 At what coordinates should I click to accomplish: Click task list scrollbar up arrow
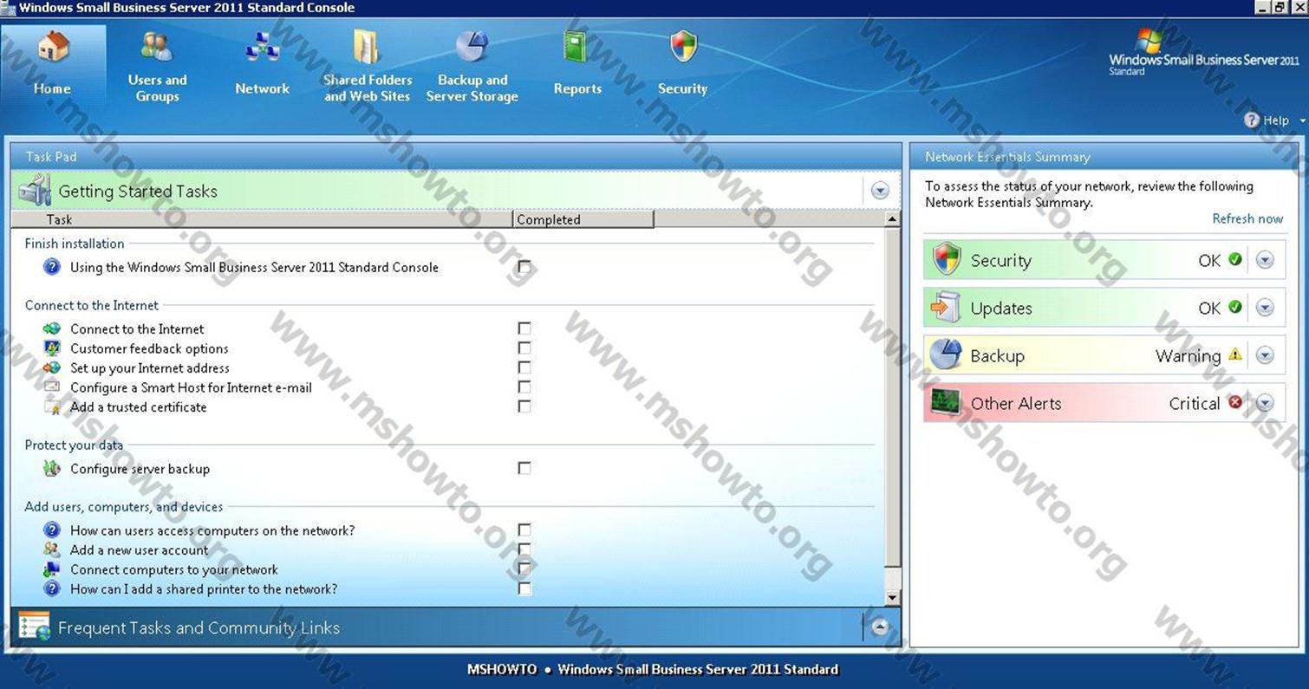892,220
